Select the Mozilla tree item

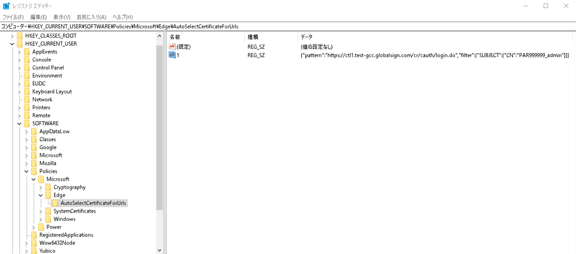coord(48,163)
